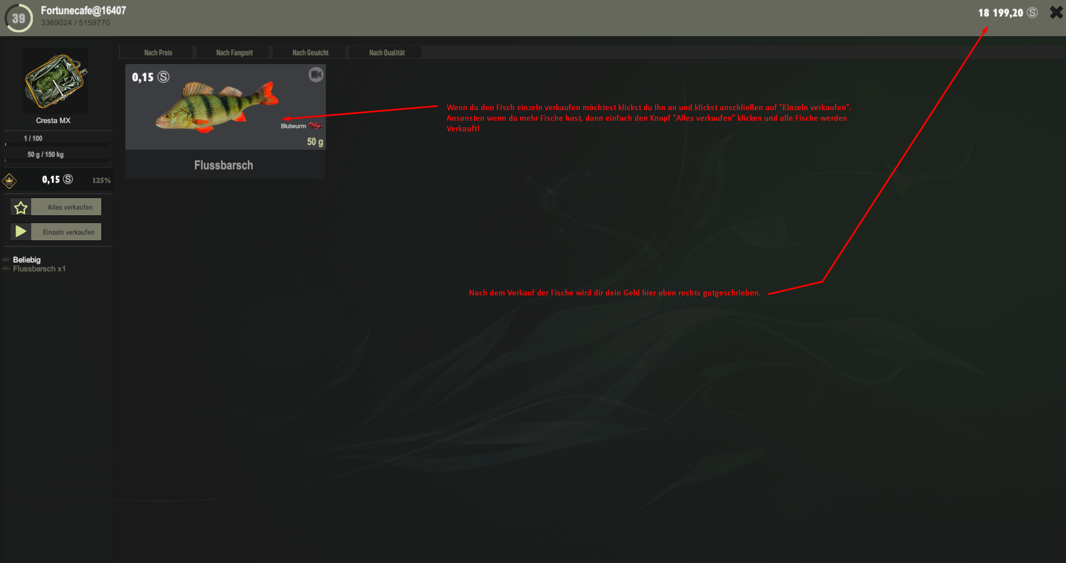This screenshot has height=563, width=1066.
Task: Sort fish by Nach Preis
Action: coord(158,53)
